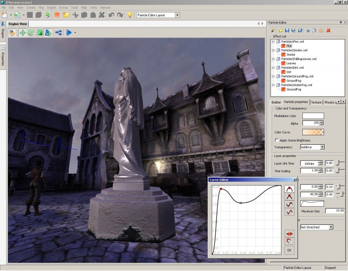Click the Color Curve gradient preview
348x271 pixels.
pos(313,132)
